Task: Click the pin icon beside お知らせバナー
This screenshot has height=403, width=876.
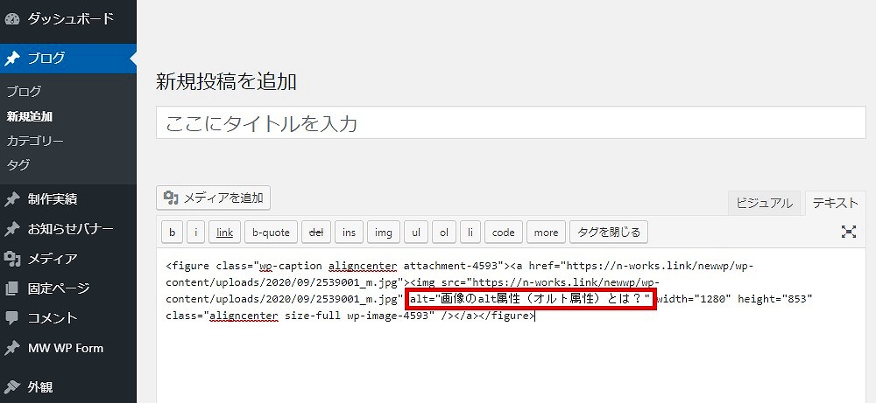Action: [11, 229]
